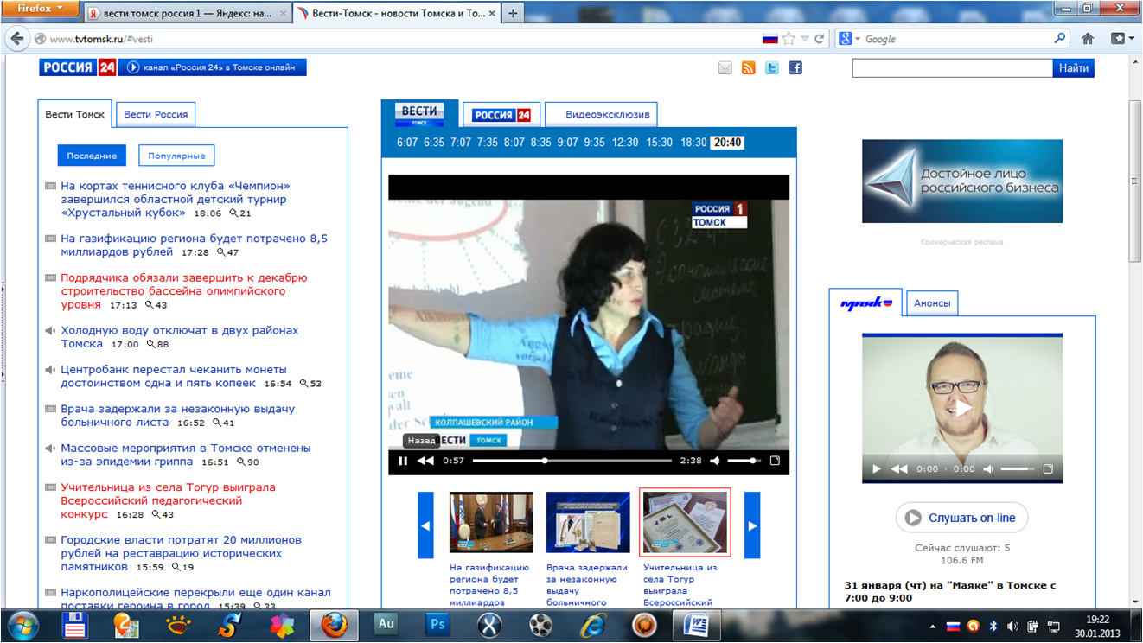Adjust the Маяк player volume slider
Image resolution: width=1143 pixels, height=643 pixels.
pyautogui.click(x=1018, y=468)
